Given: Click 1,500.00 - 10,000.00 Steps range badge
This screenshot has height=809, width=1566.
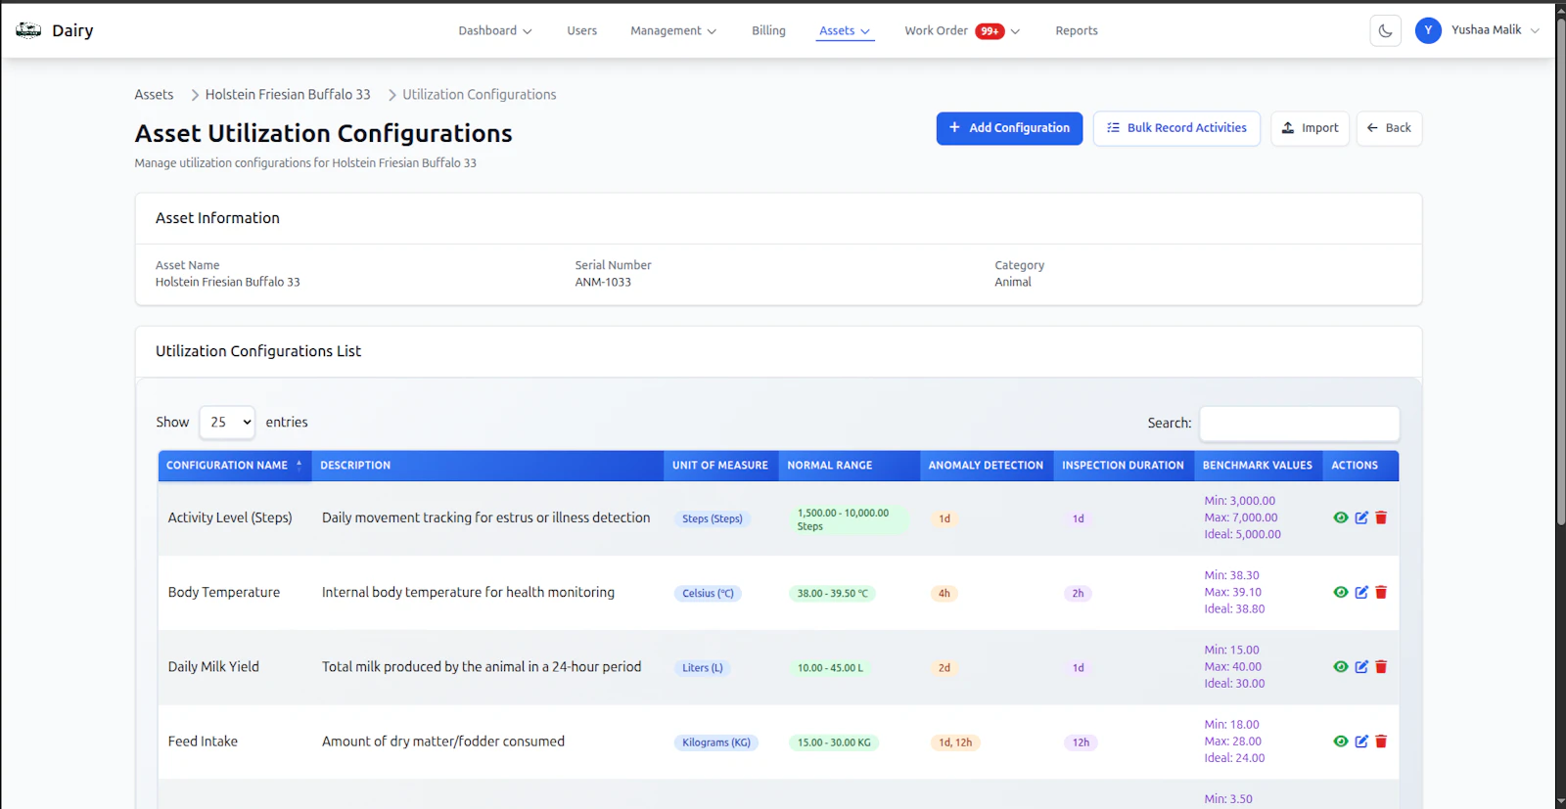Looking at the screenshot, I should pos(849,518).
